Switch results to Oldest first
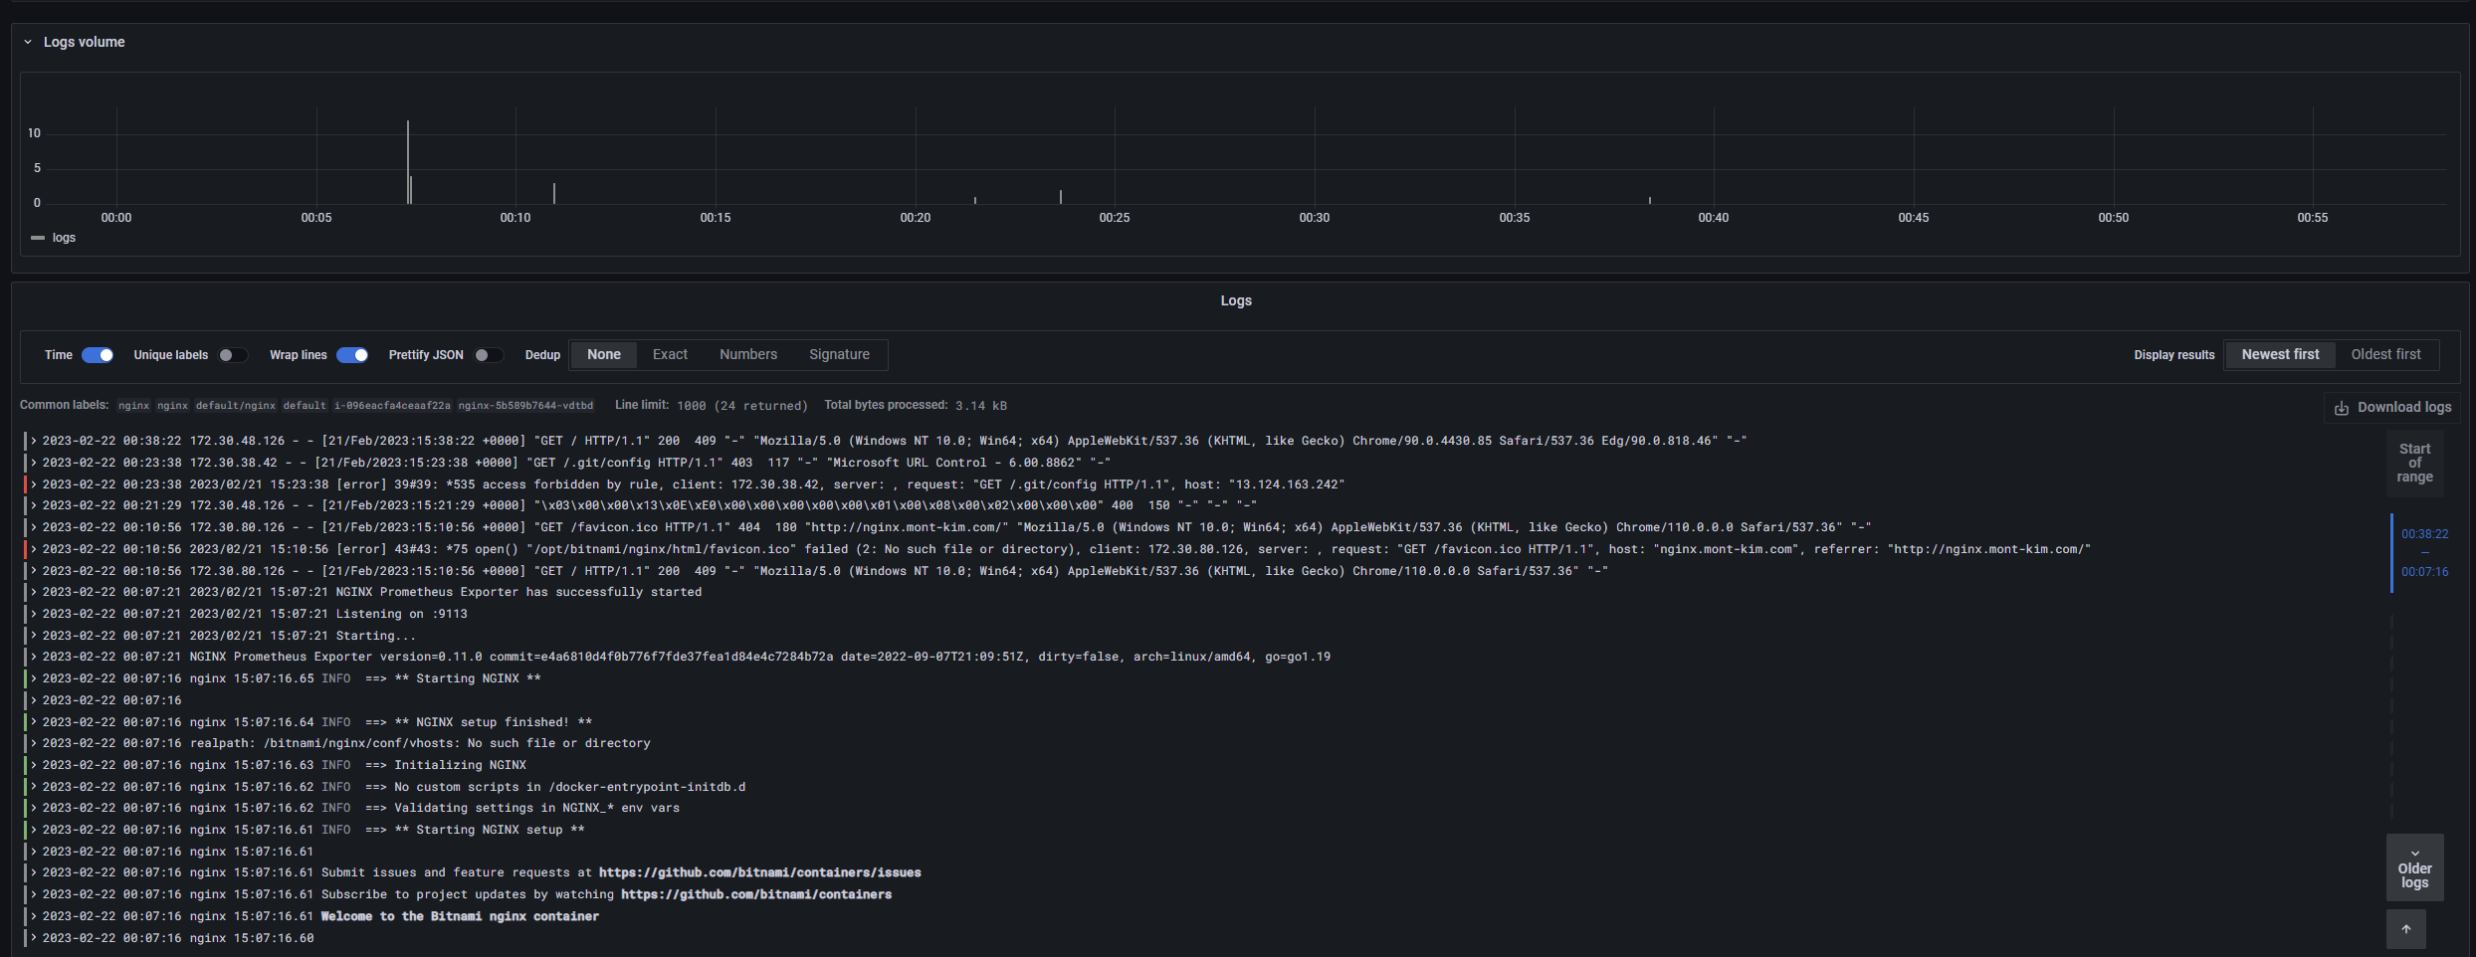The width and height of the screenshot is (2476, 957). point(2385,354)
